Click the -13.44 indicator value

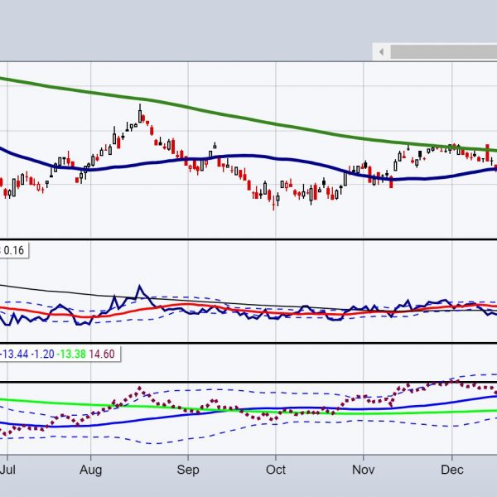point(14,354)
